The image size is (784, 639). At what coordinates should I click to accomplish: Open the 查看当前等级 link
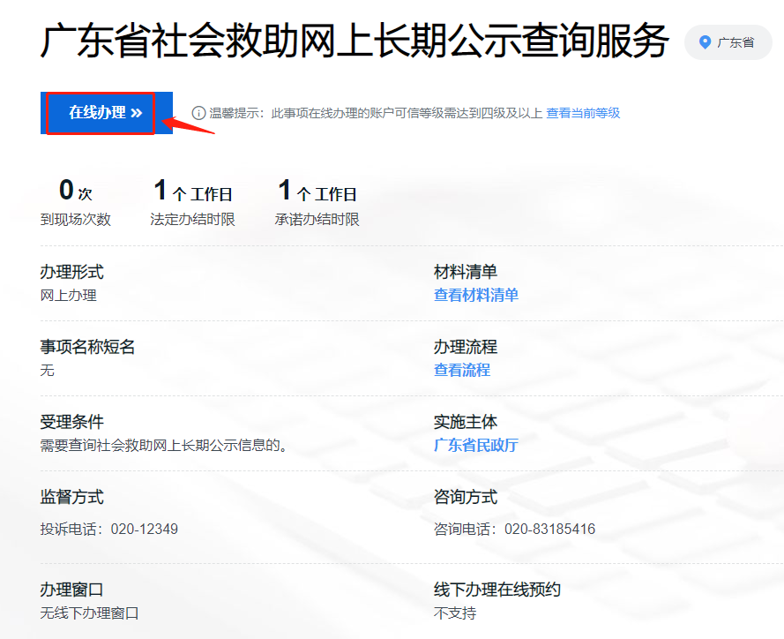point(583,113)
